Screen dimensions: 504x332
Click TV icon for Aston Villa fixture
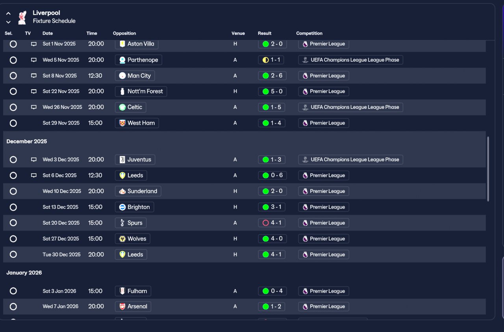[34, 44]
